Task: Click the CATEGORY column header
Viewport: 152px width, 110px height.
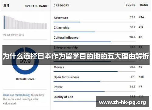Action: click(x=61, y=5)
